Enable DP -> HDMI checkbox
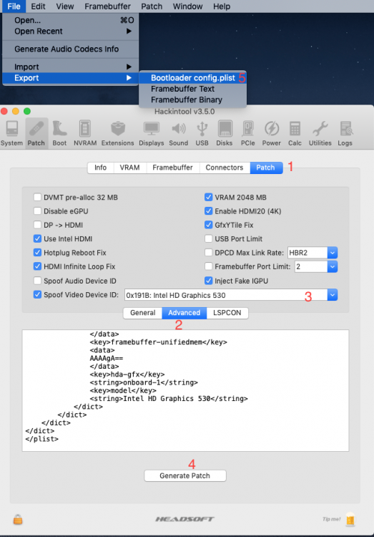 (x=37, y=225)
